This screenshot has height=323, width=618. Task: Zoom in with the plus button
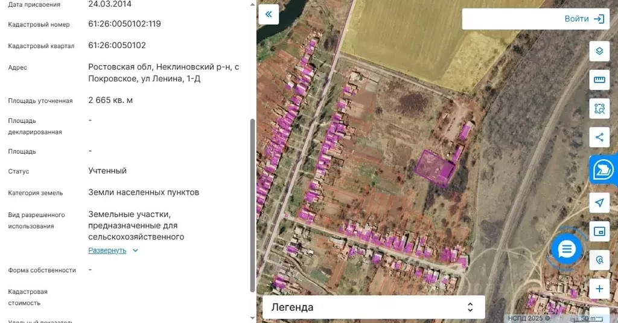point(599,289)
